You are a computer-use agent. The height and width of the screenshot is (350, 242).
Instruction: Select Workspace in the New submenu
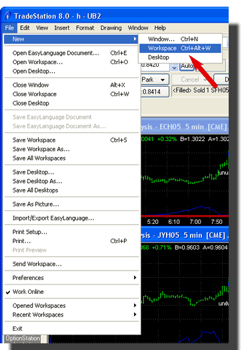coord(180,48)
